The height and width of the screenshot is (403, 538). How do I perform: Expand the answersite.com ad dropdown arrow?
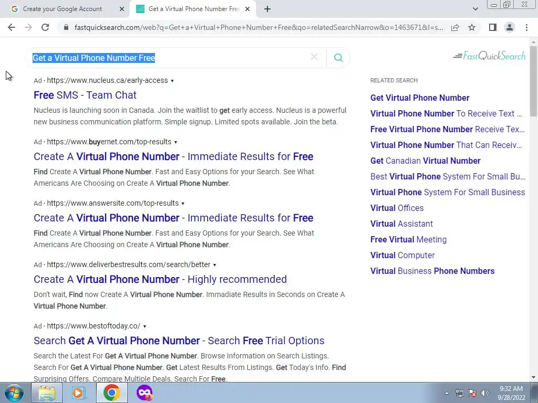point(183,204)
